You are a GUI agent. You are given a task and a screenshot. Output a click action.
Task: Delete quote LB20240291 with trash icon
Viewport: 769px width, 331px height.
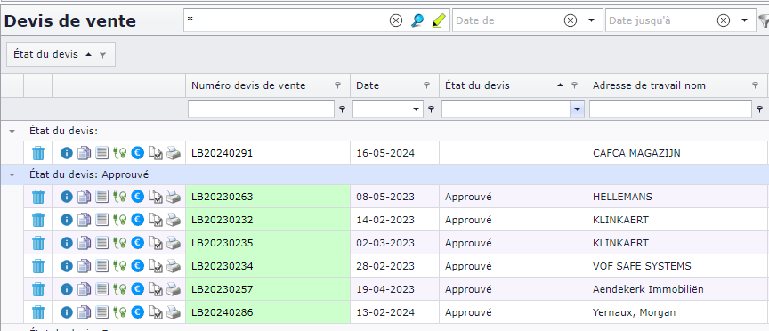[x=38, y=153]
